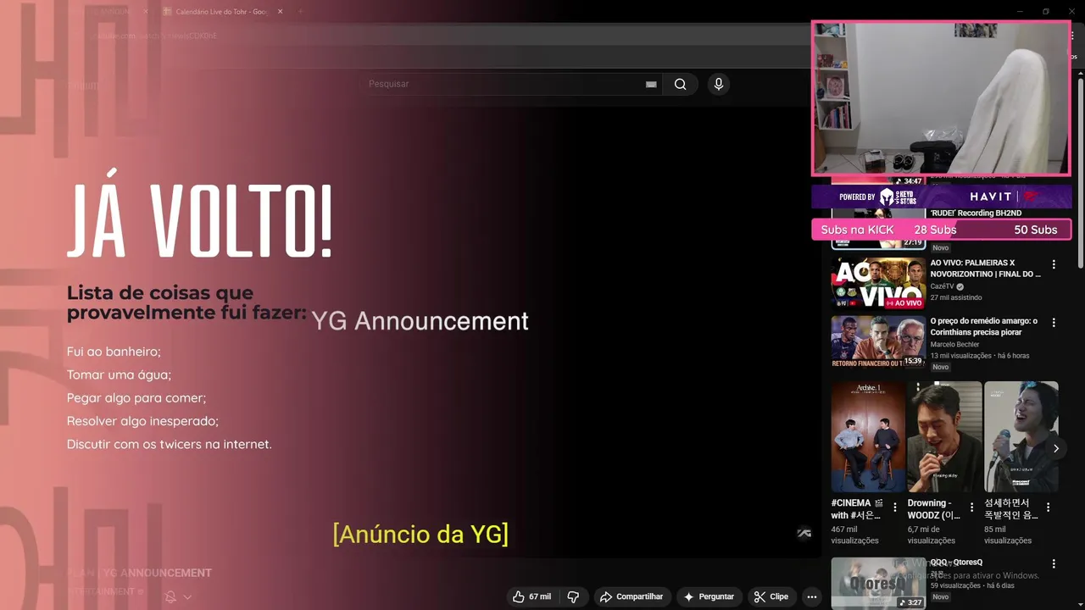Screen dimensions: 1085x610
Task: Click the Novo badge under the Corinthians video
Action: (941, 367)
